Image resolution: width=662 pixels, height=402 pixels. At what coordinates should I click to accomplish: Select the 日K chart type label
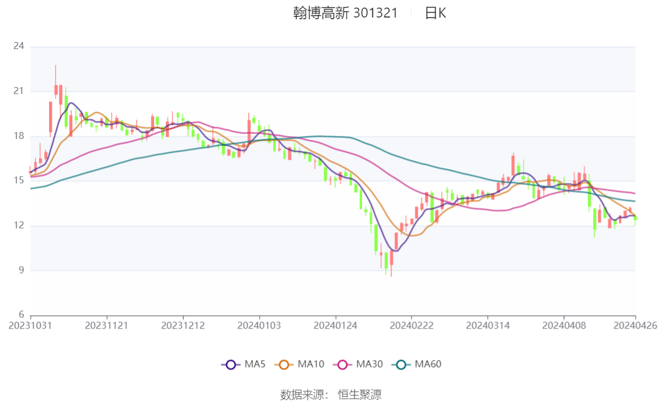pyautogui.click(x=435, y=13)
